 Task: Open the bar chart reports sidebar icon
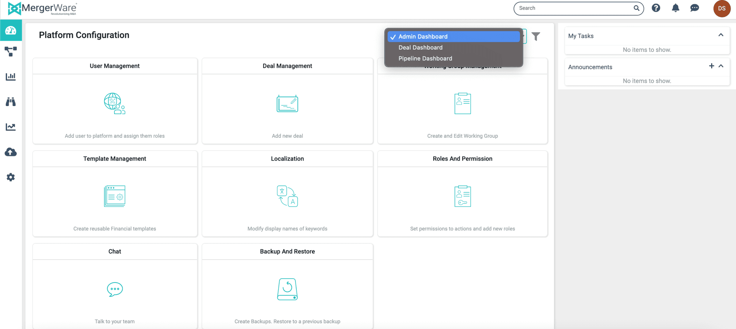11,77
